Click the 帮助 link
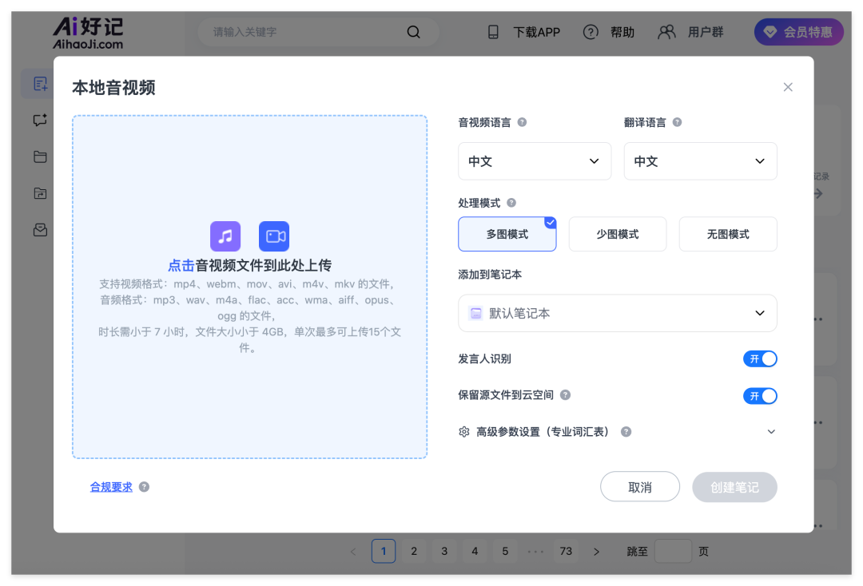This screenshot has width=863, height=586. tap(622, 32)
